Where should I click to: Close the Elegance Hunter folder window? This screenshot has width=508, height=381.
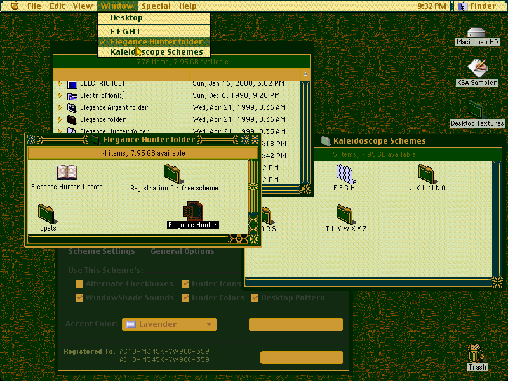coord(30,140)
